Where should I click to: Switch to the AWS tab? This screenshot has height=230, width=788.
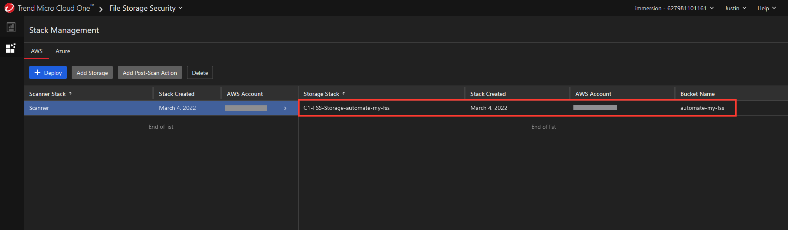point(37,51)
